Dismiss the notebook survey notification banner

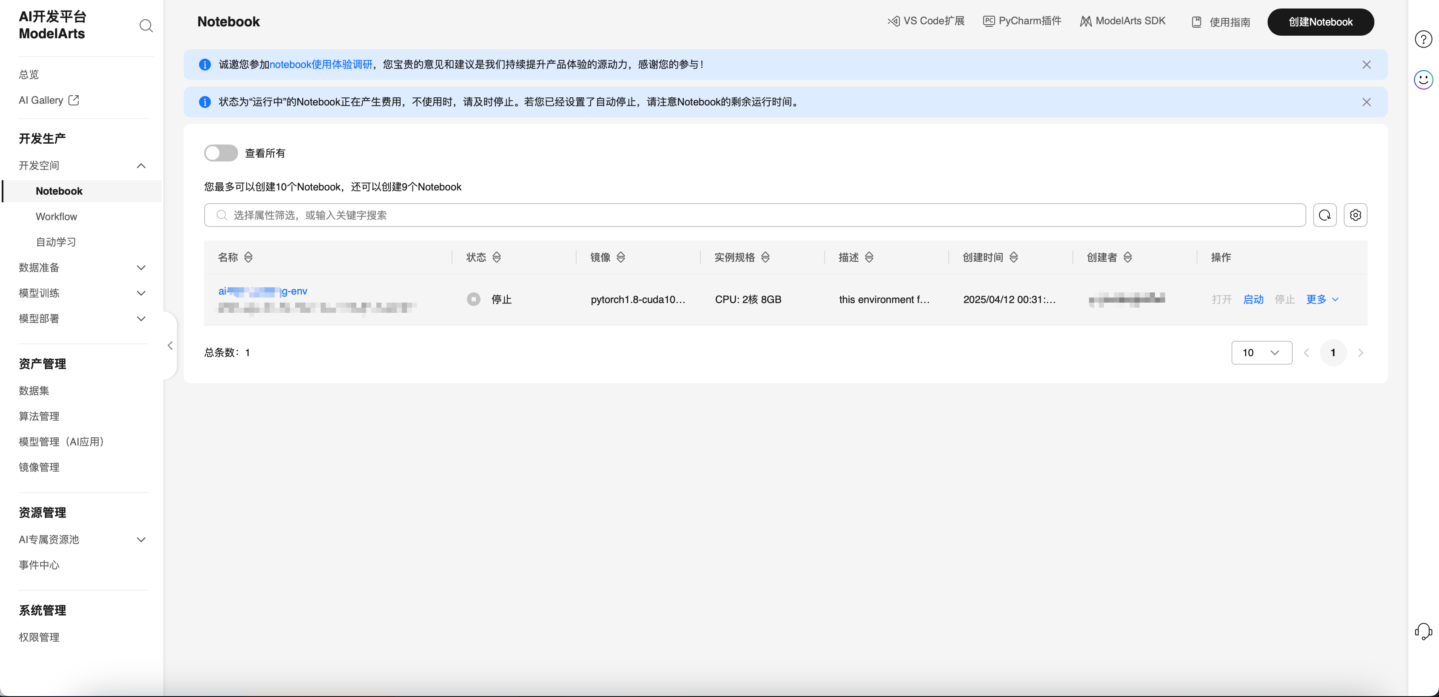coord(1366,65)
